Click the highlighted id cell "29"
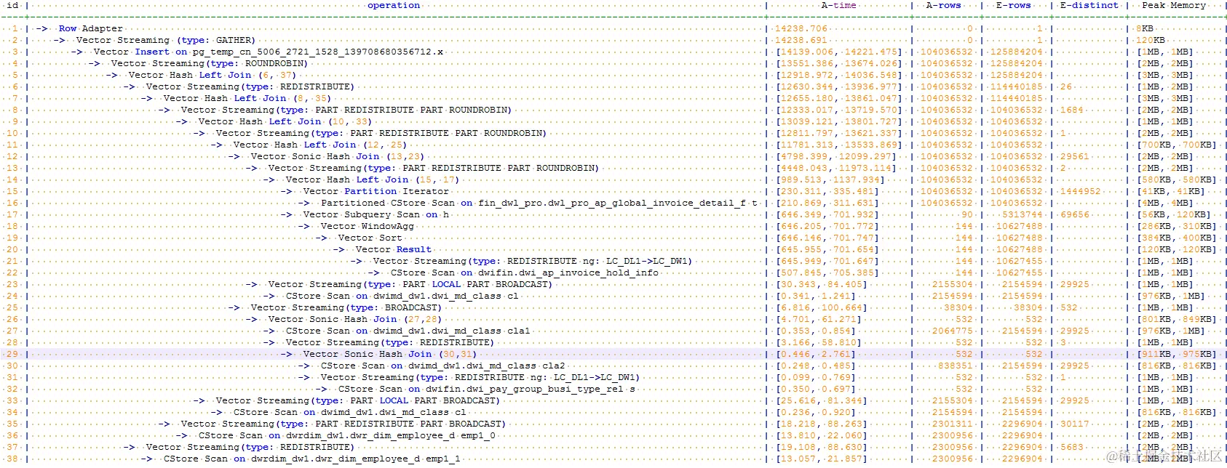 click(x=12, y=354)
